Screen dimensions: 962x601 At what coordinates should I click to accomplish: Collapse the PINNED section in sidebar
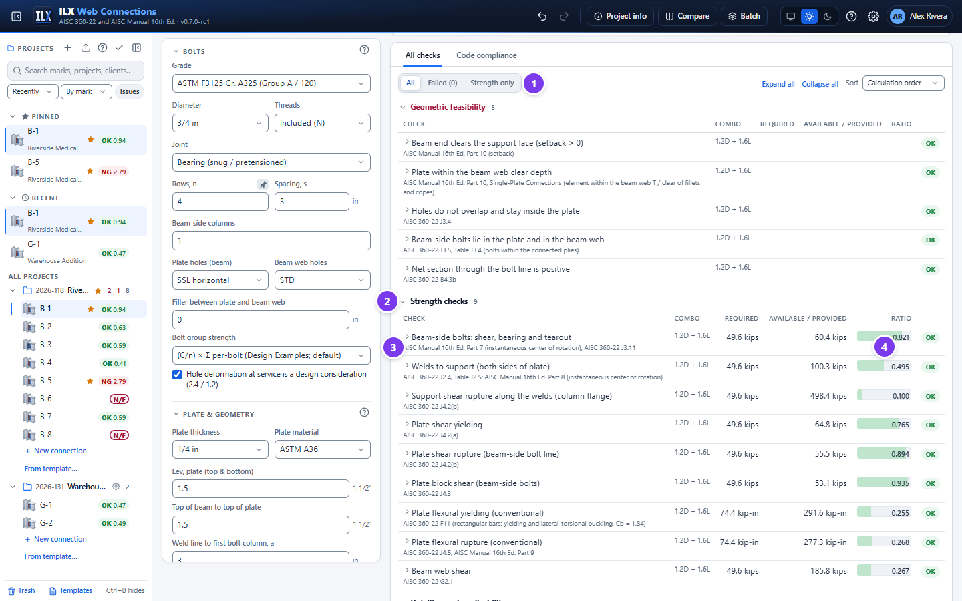click(x=13, y=116)
